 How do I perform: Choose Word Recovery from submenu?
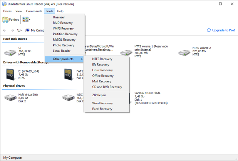pos(107,103)
